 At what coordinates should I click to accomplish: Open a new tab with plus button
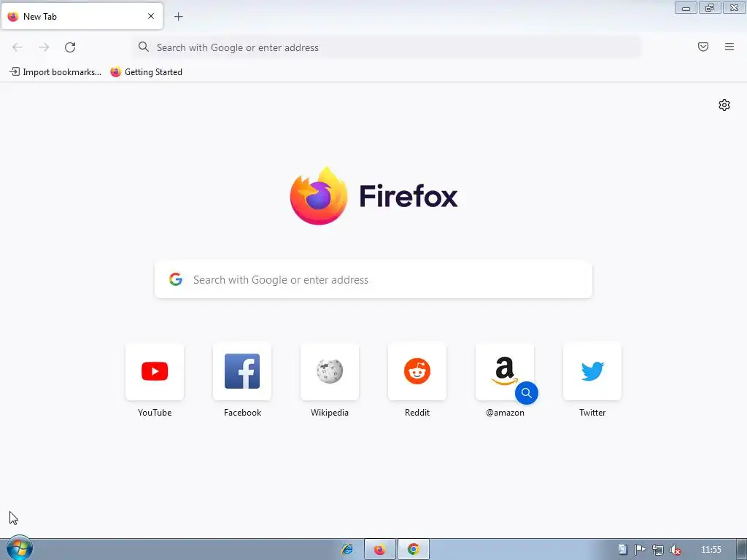tap(178, 17)
